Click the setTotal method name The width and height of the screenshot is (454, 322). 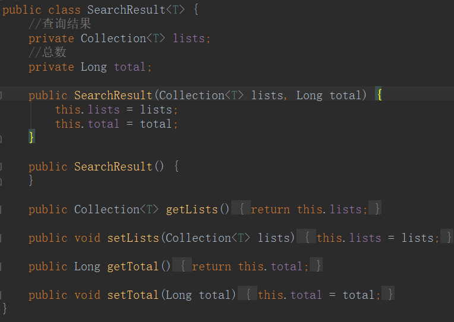point(133,295)
